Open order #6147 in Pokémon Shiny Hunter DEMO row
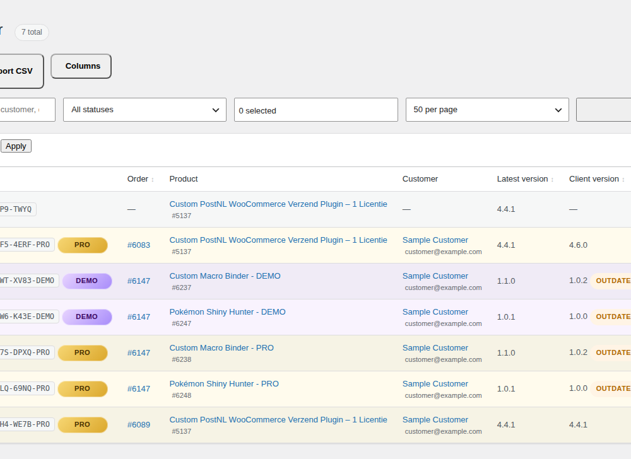 coord(139,317)
